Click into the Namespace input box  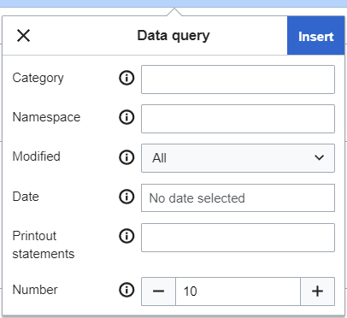pos(238,119)
